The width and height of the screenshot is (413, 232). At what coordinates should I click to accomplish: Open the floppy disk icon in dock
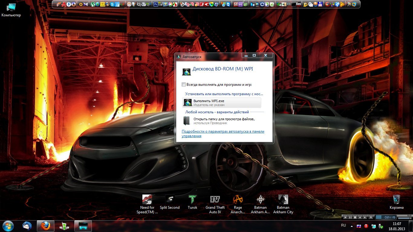pyautogui.click(x=320, y=4)
